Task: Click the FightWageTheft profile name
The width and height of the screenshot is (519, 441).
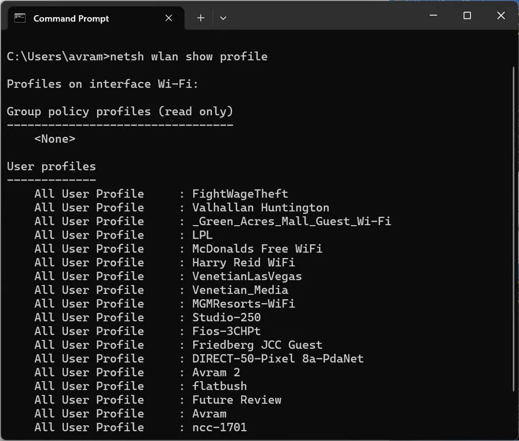Action: [240, 194]
